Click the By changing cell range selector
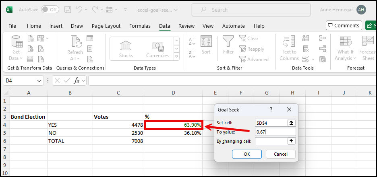Image resolution: width=377 pixels, height=177 pixels. 291,141
